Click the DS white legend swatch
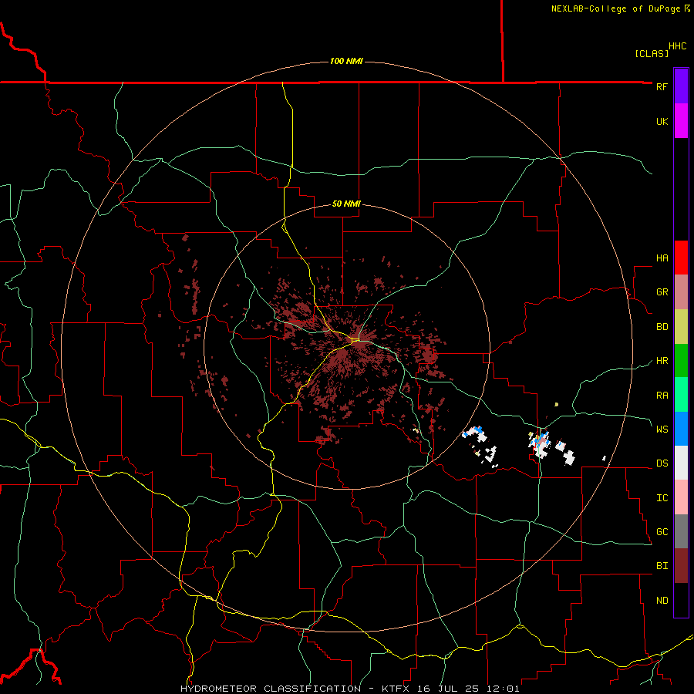This screenshot has width=694, height=694. click(681, 463)
